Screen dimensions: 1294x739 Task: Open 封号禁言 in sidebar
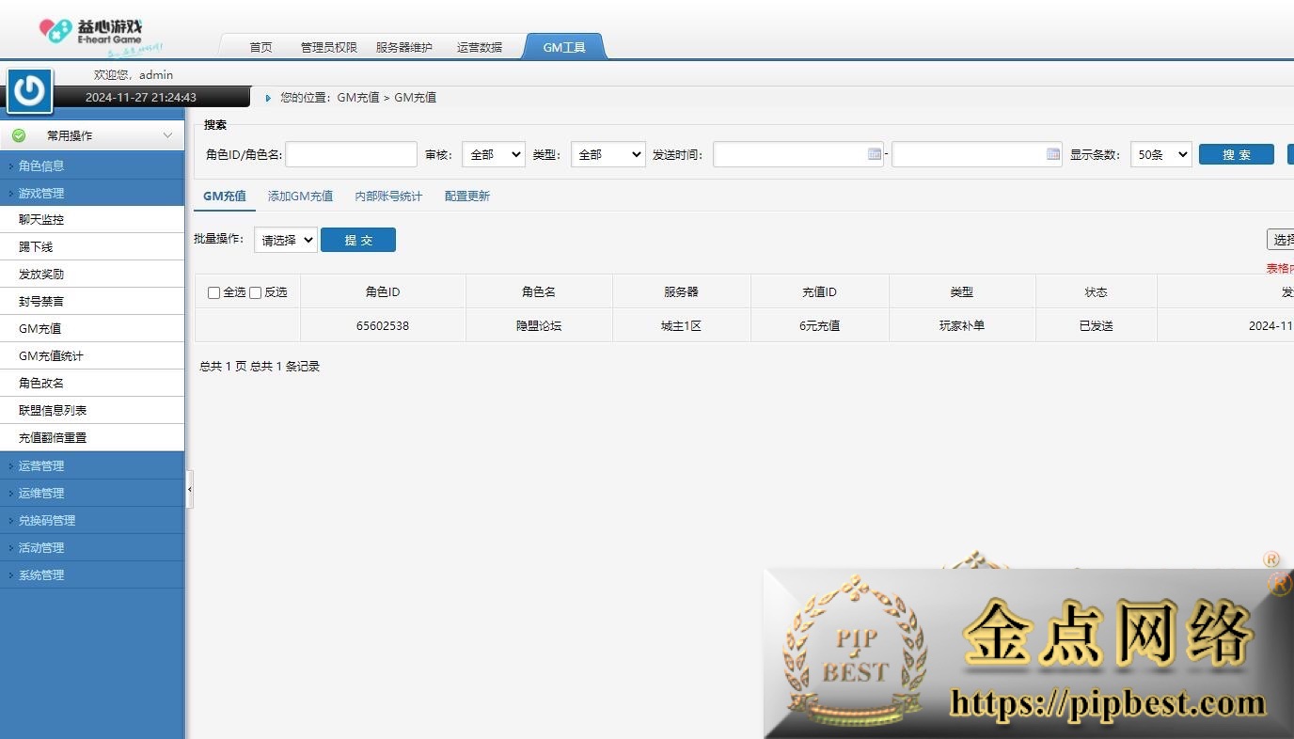click(x=92, y=301)
